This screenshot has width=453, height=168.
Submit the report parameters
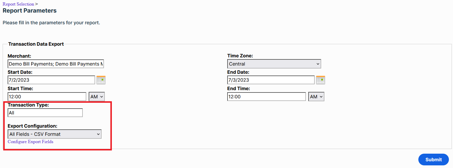(x=433, y=160)
